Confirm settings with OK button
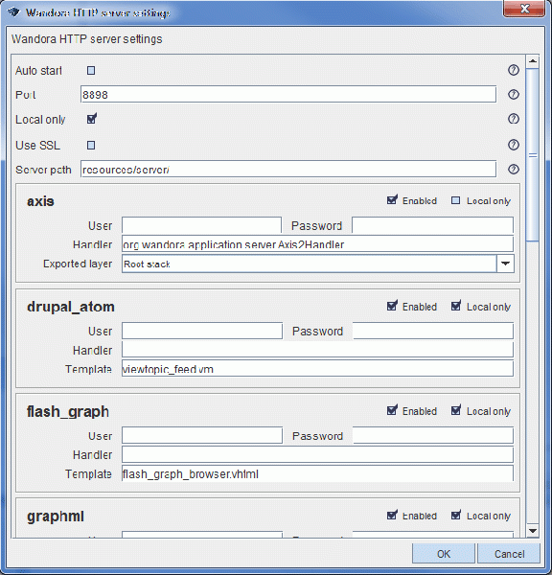 click(444, 553)
